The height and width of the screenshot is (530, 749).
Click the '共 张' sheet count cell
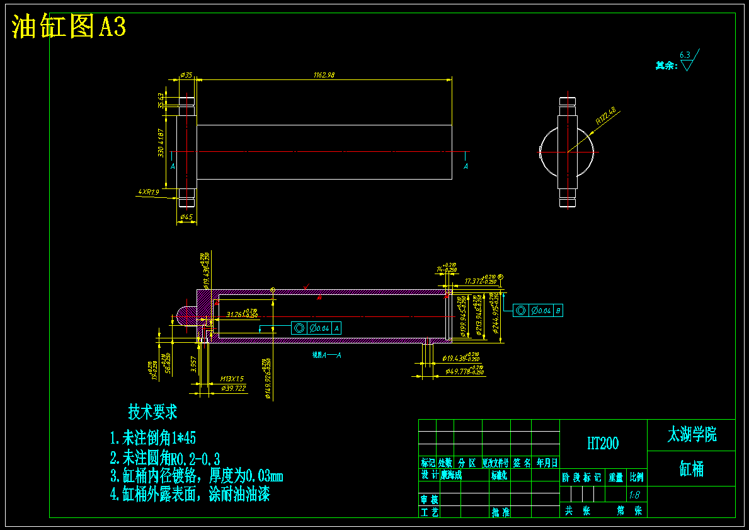(578, 510)
